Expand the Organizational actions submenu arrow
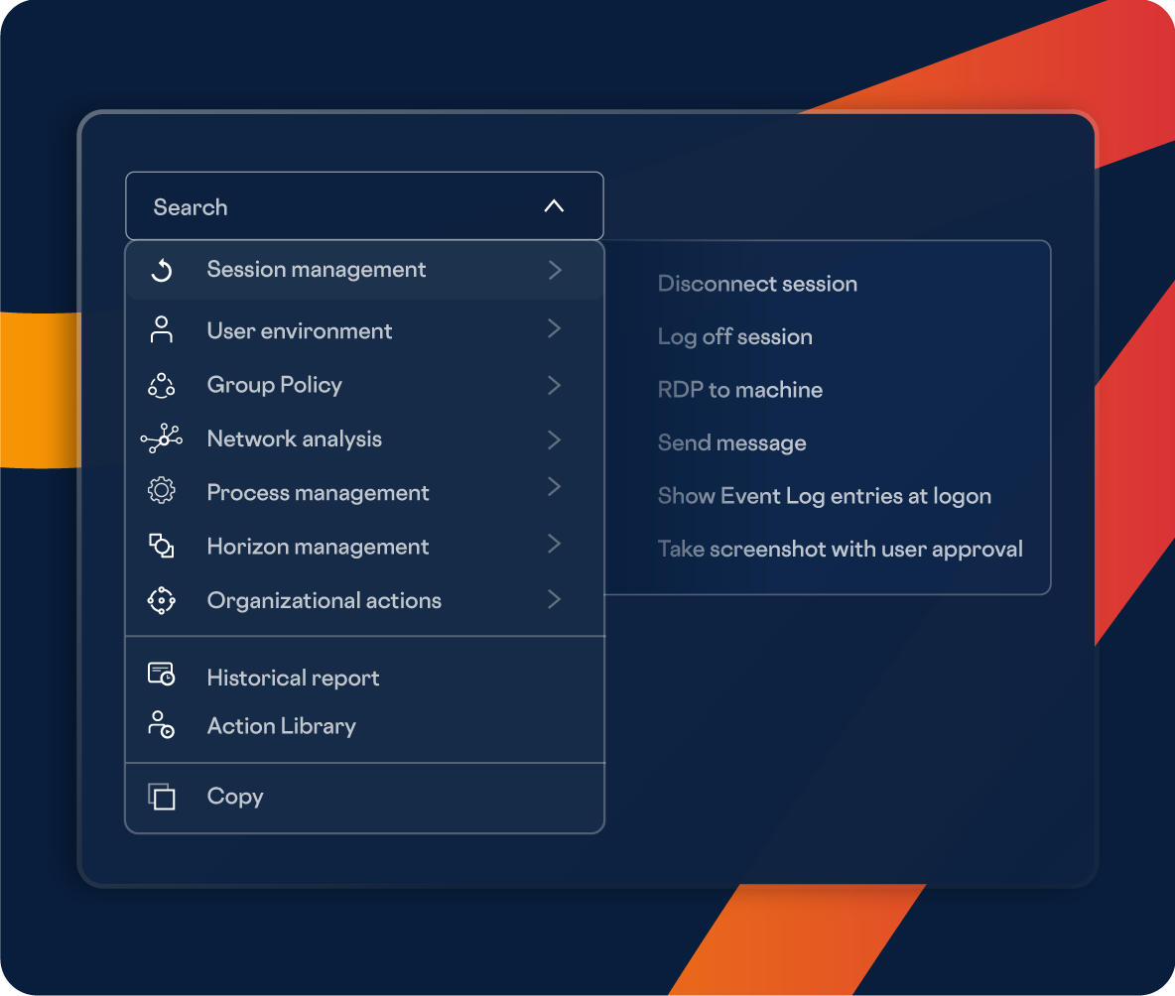The height and width of the screenshot is (996, 1175). [x=555, y=599]
